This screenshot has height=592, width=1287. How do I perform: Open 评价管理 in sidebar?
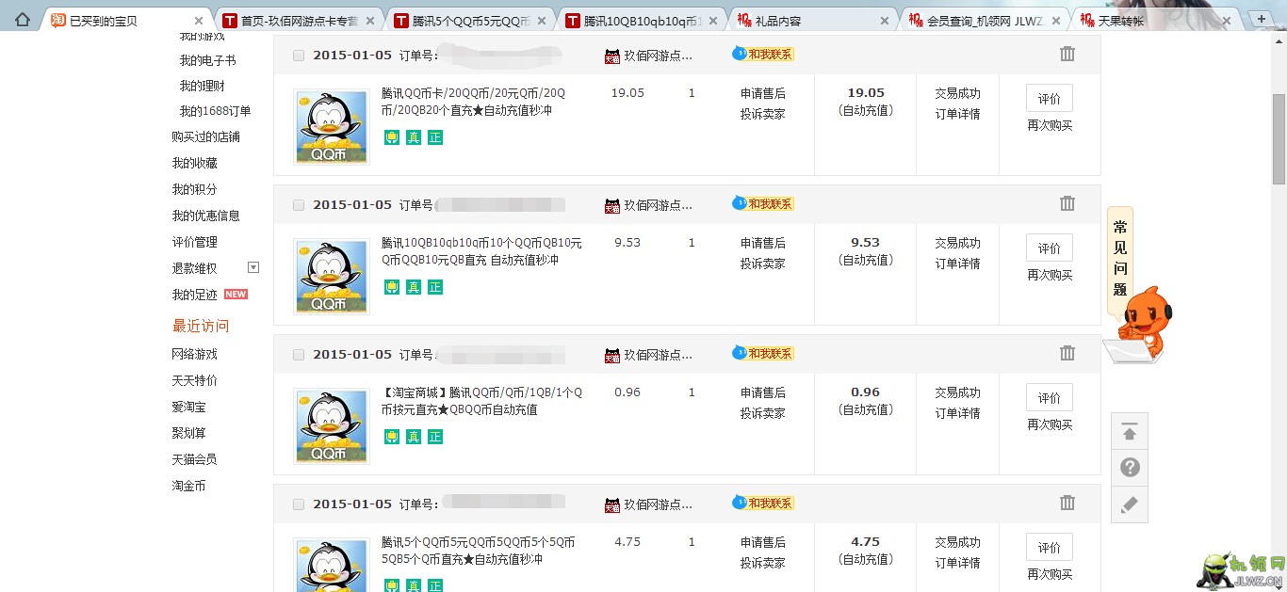pyautogui.click(x=194, y=242)
